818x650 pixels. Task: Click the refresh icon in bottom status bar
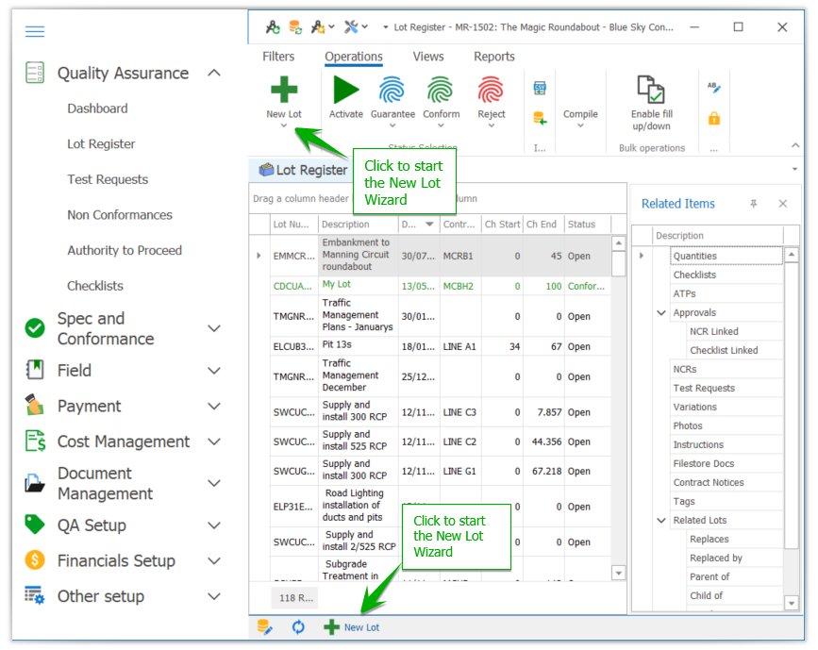coord(298,626)
